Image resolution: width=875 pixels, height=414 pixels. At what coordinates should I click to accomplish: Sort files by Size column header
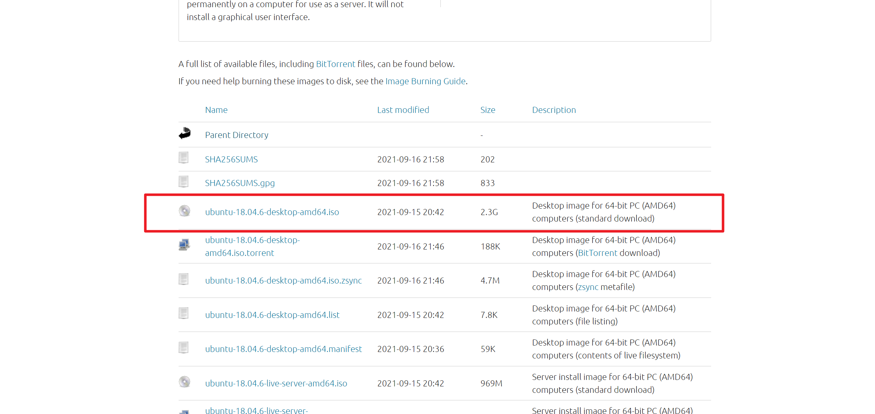[x=488, y=110]
